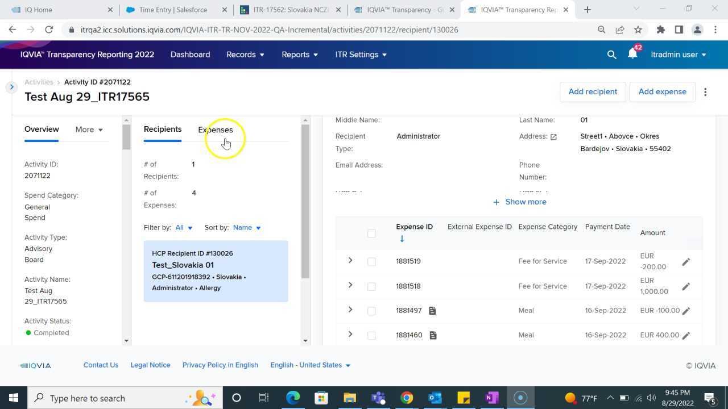The image size is (728, 409).
Task: Open the Windows Start menu
Action: point(14,398)
